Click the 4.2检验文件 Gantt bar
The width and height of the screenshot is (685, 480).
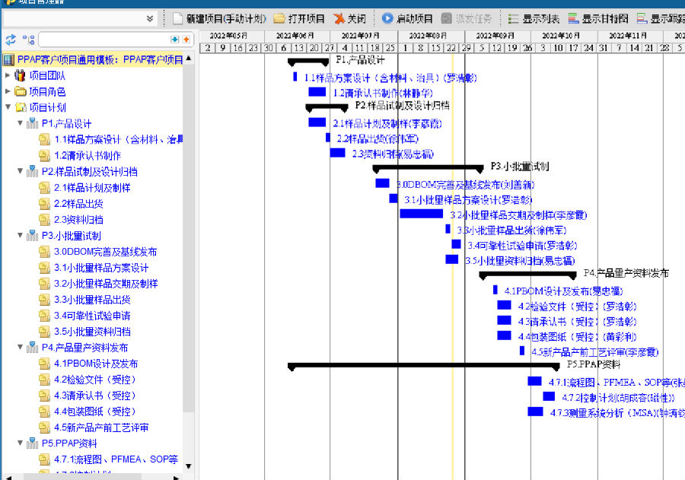pyautogui.click(x=504, y=305)
